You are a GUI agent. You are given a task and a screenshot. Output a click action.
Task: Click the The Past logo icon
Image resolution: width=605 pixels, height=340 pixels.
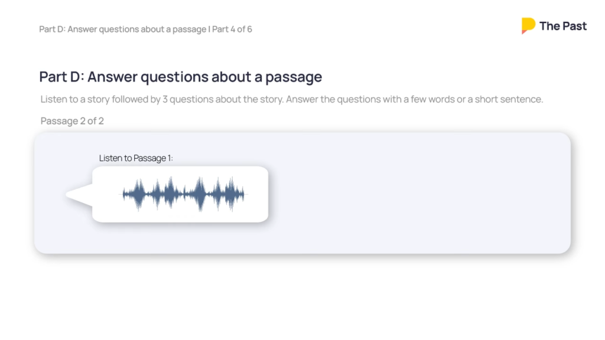tap(528, 25)
